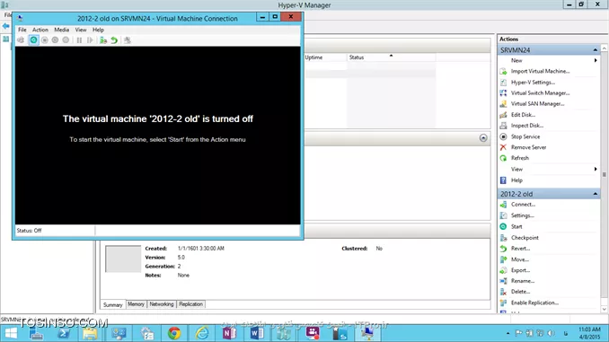
Task: Switch to the Memory tab
Action: tap(136, 304)
